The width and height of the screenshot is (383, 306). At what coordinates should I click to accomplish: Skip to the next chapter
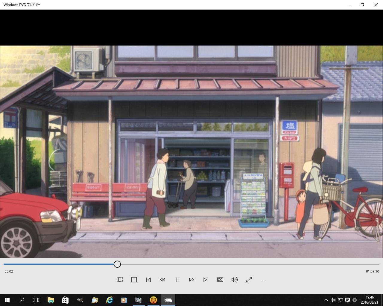(206, 280)
